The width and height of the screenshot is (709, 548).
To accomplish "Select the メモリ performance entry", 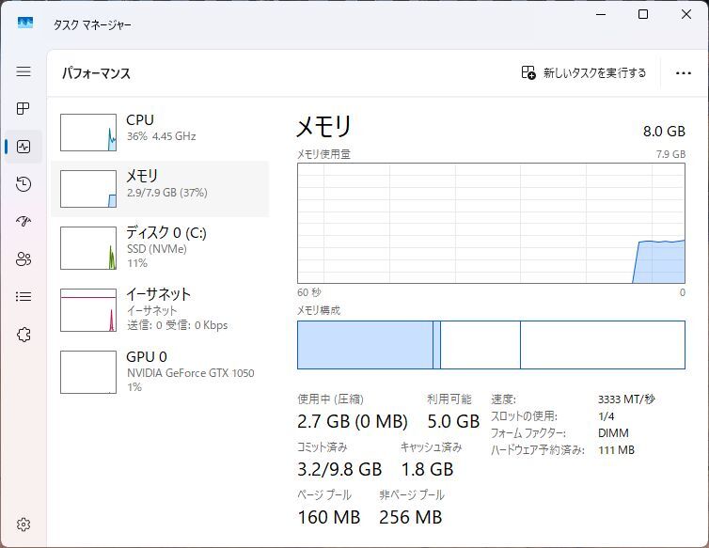I will pyautogui.click(x=160, y=188).
